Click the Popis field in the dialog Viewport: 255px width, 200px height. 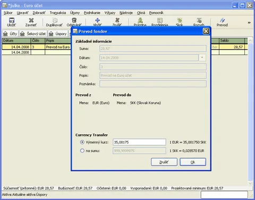pos(153,75)
